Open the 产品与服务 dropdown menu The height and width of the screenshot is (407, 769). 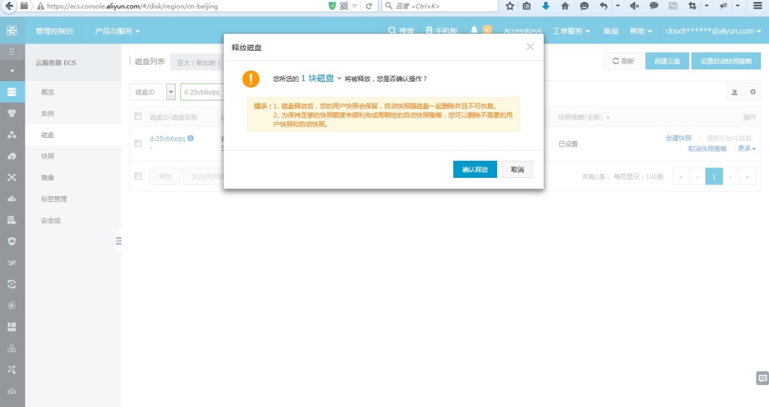point(117,31)
